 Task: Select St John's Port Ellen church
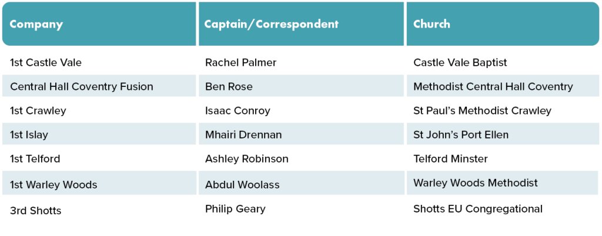[461, 134]
